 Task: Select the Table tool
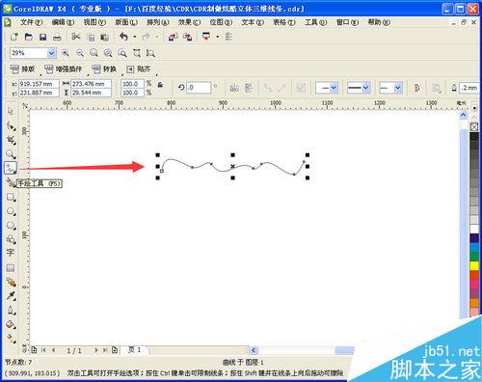[x=11, y=267]
